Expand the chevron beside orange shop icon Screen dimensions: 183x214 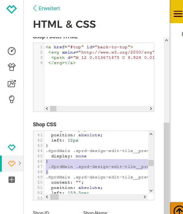[x=20, y=163]
